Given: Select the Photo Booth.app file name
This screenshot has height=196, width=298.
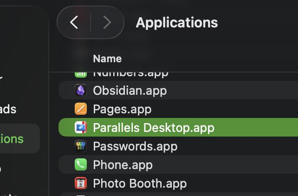Looking at the screenshot, I should pos(140,183).
